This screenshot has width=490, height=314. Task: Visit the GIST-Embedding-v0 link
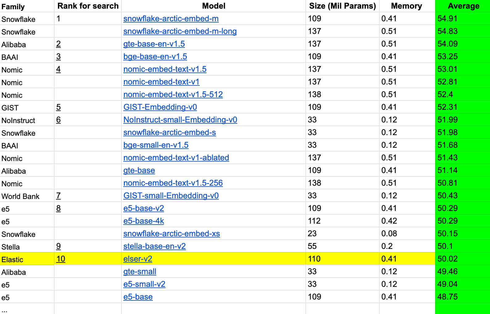click(x=160, y=107)
